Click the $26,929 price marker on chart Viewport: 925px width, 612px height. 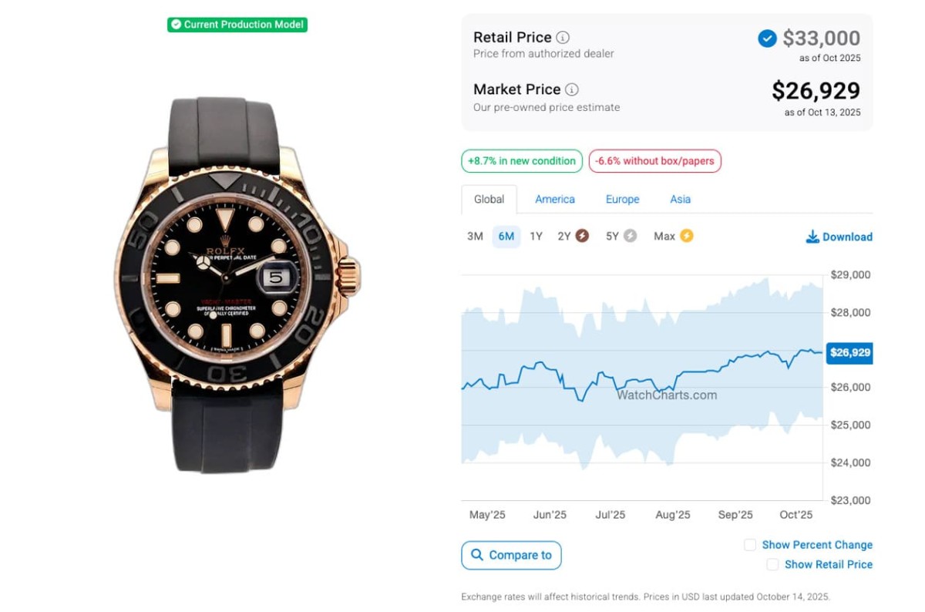pyautogui.click(x=849, y=353)
